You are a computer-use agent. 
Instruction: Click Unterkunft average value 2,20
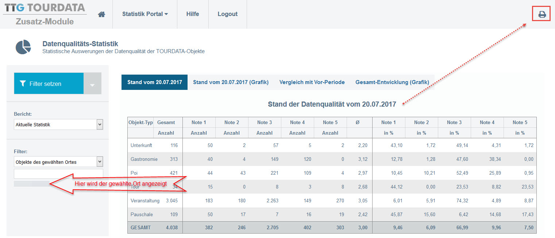pyautogui.click(x=363, y=146)
